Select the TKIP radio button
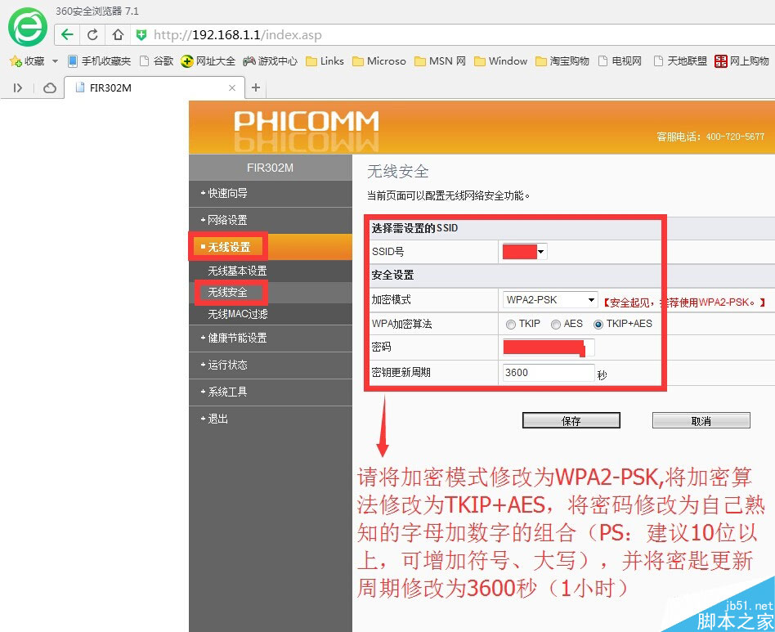 511,324
